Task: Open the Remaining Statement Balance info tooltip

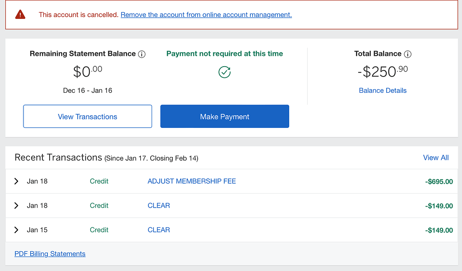Action: point(142,54)
